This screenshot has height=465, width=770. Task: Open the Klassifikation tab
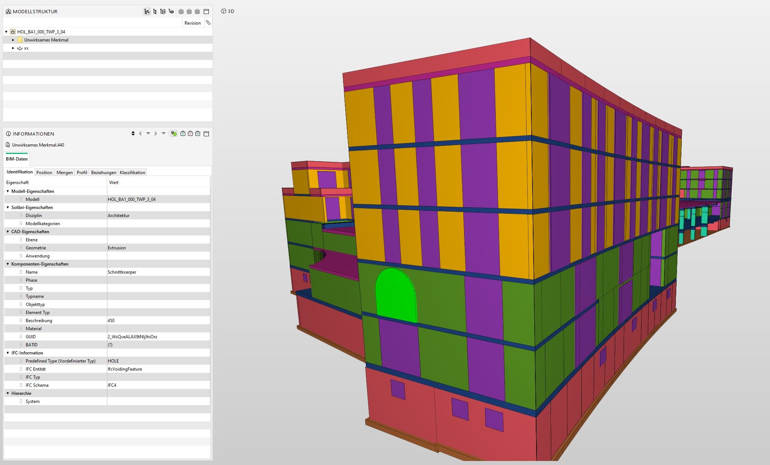[132, 172]
